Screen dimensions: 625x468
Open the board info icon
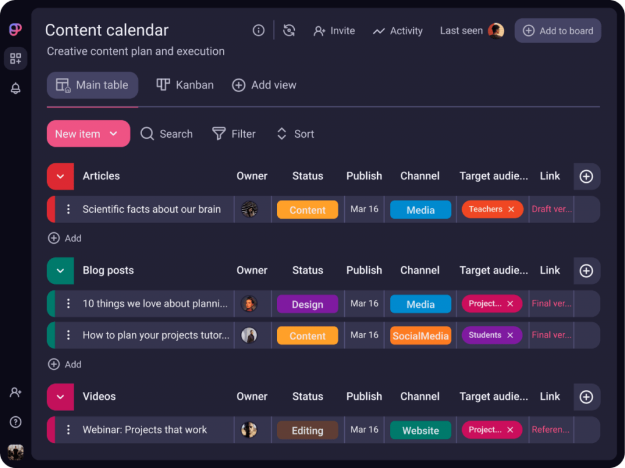point(258,30)
